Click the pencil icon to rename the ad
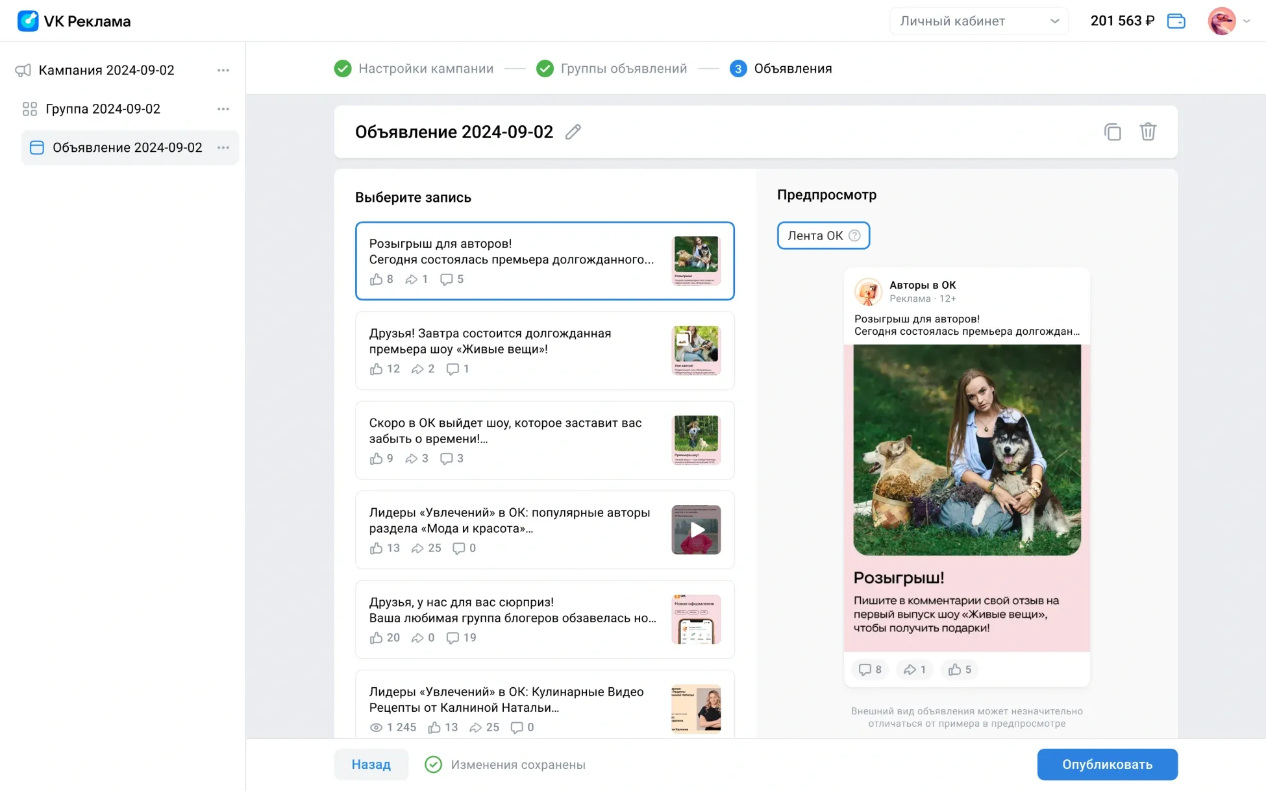Screen dimensions: 1266x791 click(573, 132)
